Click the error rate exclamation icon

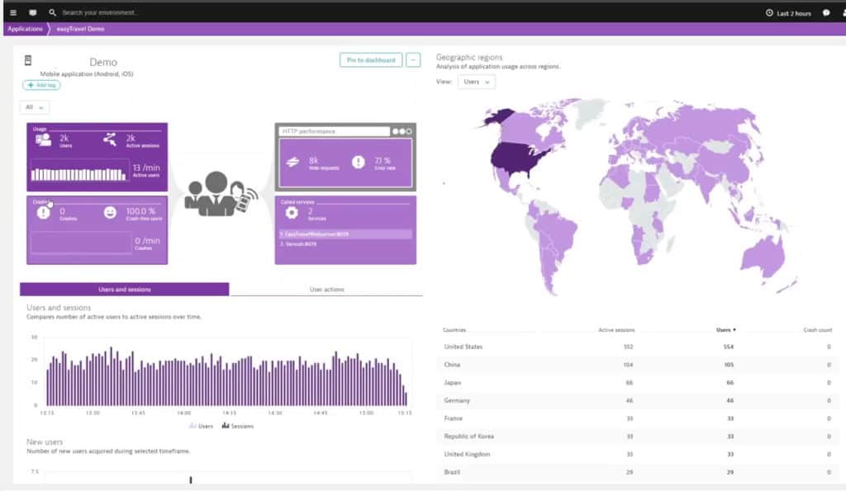coord(359,162)
